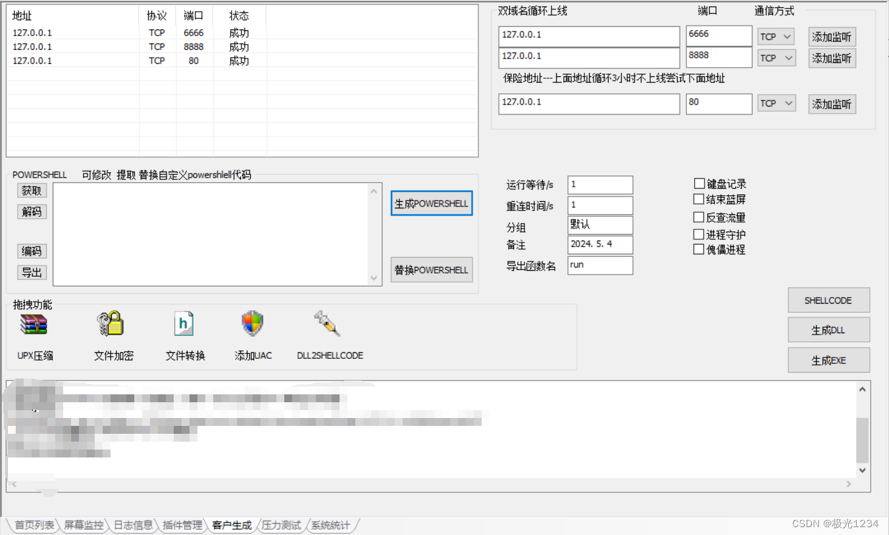
Task: Toggle the 结束蓝屏 checkbox
Action: 699,198
